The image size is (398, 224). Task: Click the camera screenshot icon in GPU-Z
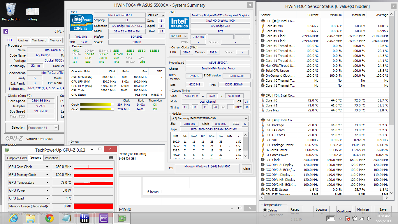(x=111, y=157)
